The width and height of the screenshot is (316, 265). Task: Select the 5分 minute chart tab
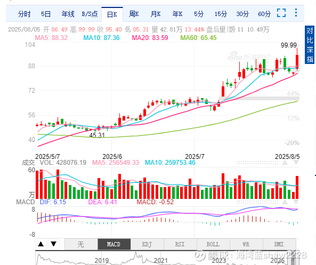click(199, 14)
